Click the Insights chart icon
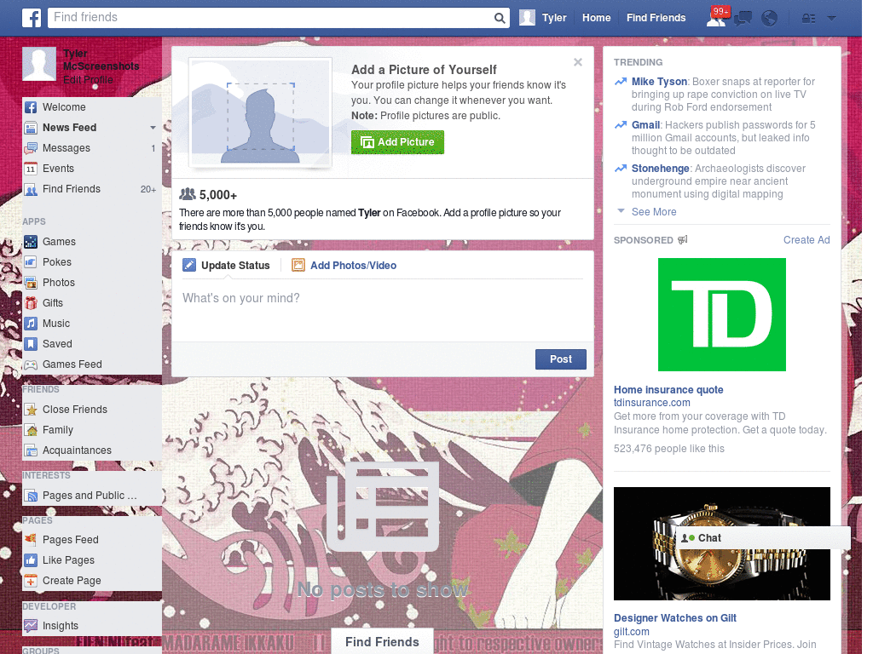This screenshot has width=873, height=654. [31, 626]
